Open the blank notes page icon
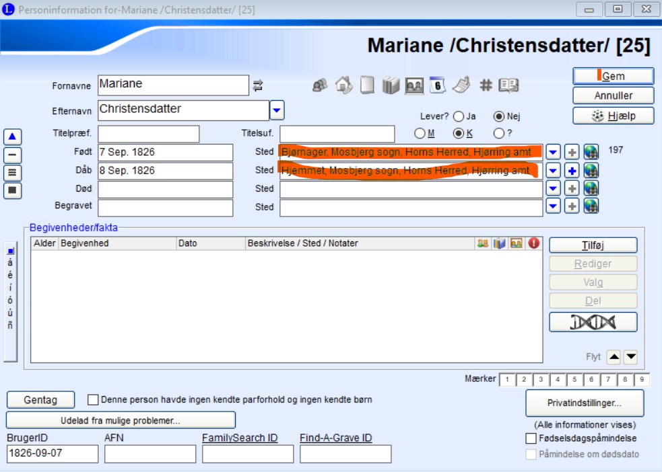Screen dimensions: 662x472 (367, 85)
